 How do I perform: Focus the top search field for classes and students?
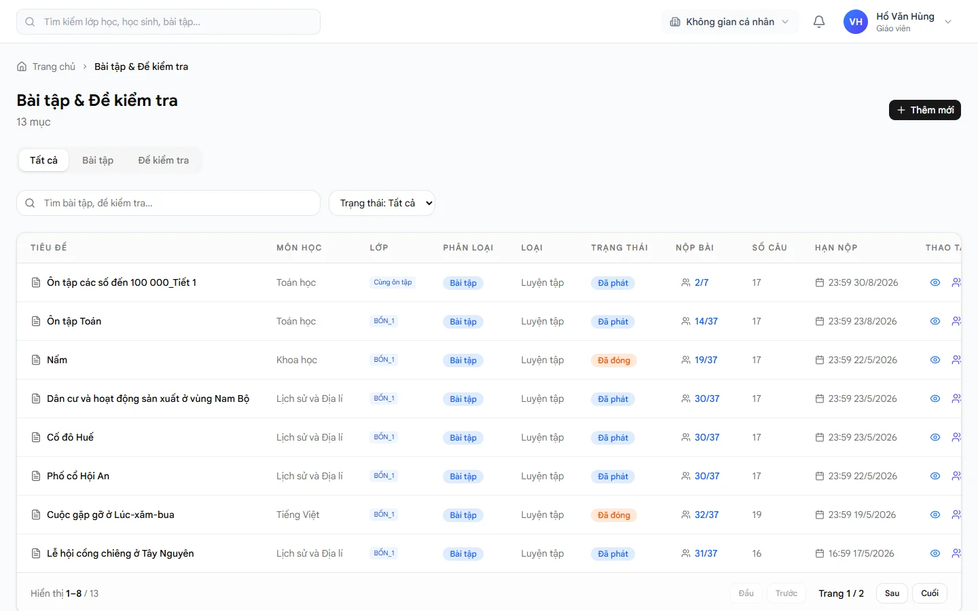click(x=168, y=22)
